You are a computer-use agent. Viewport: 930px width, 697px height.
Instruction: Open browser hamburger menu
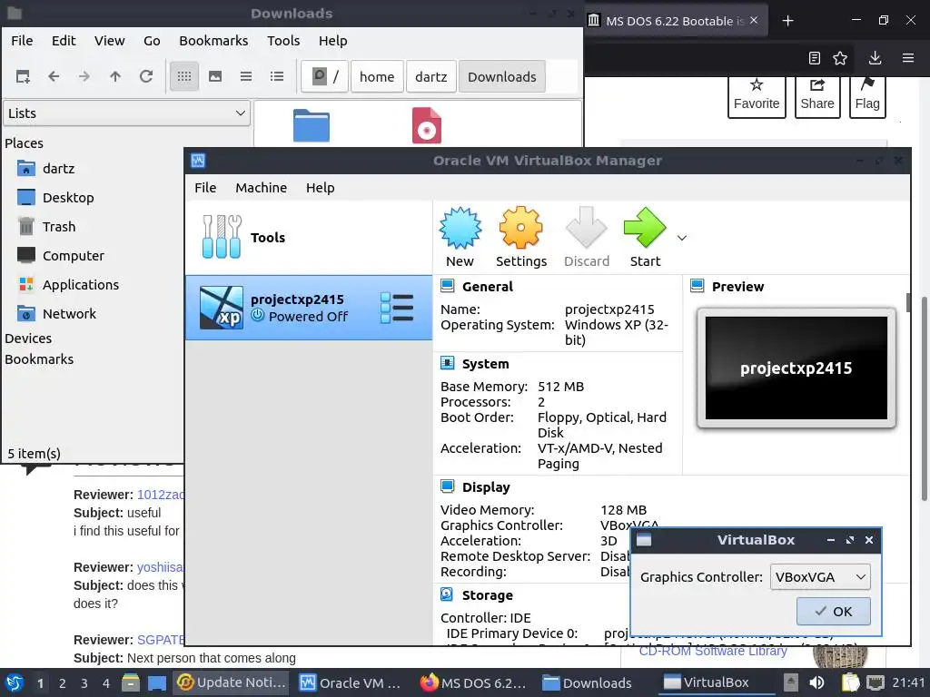point(908,58)
